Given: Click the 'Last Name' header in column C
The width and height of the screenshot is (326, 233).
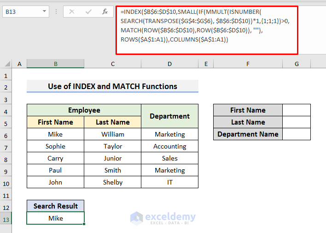Looking at the screenshot, I should pos(113,122).
